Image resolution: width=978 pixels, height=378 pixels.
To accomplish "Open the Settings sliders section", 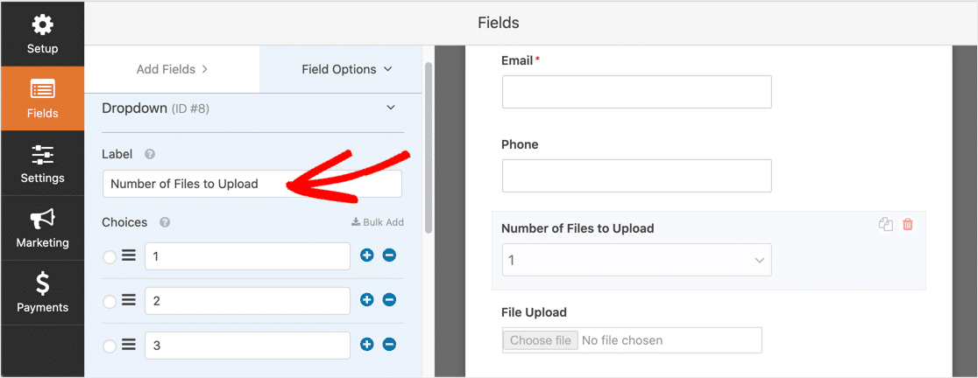I will pos(42,163).
